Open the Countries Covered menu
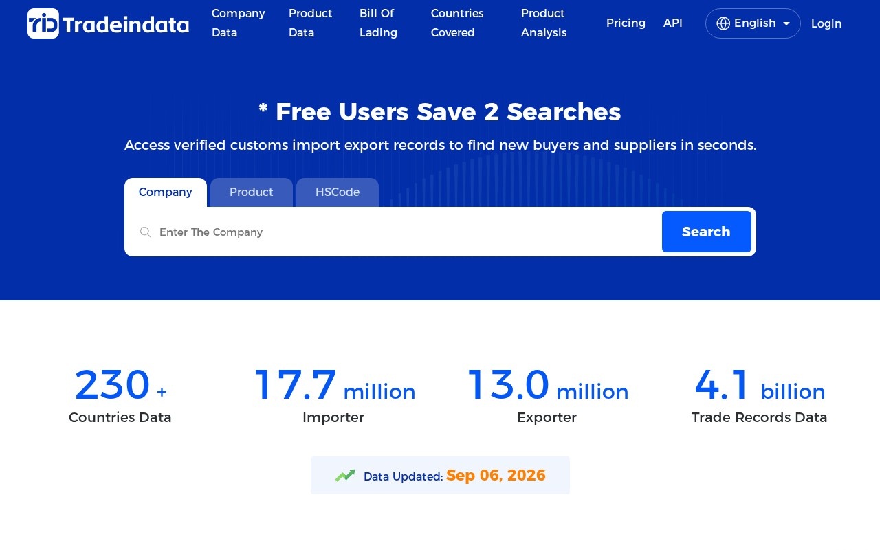This screenshot has height=550, width=880. coord(457,23)
